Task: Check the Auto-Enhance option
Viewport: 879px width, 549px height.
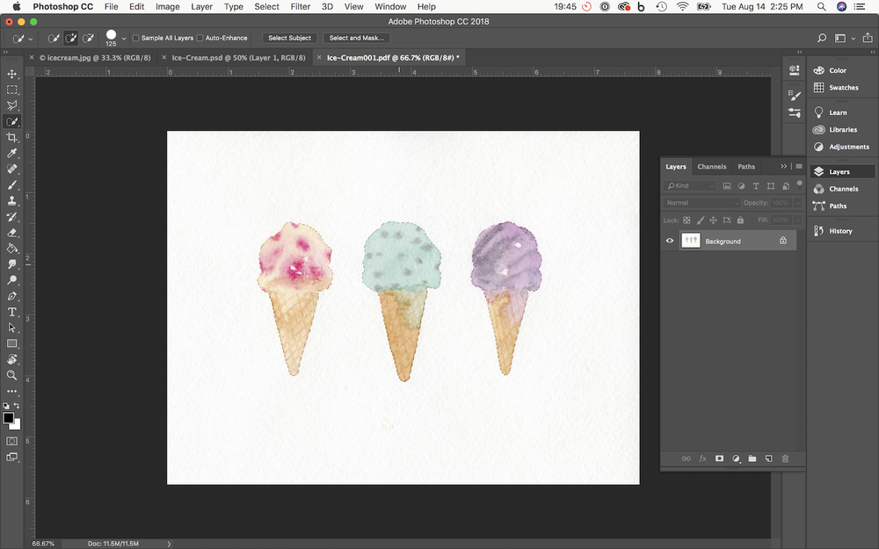Action: [x=200, y=39]
